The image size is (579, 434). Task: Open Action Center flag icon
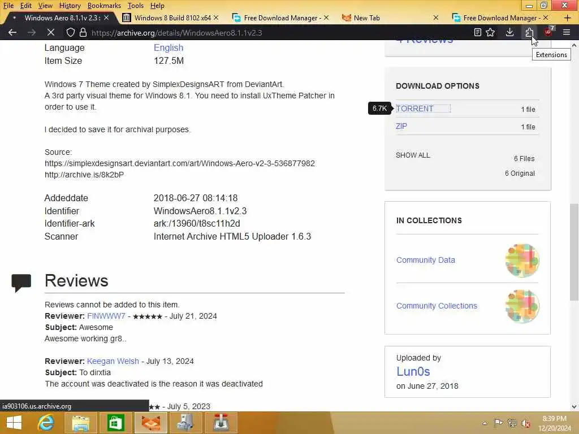tap(498, 423)
